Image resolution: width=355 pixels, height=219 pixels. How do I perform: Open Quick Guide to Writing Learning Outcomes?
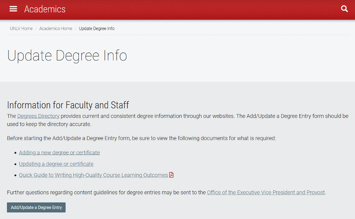point(93,175)
